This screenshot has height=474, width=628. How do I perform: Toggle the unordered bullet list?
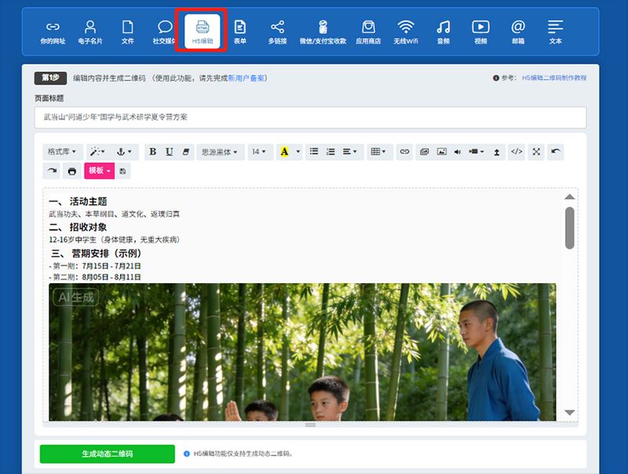(314, 151)
